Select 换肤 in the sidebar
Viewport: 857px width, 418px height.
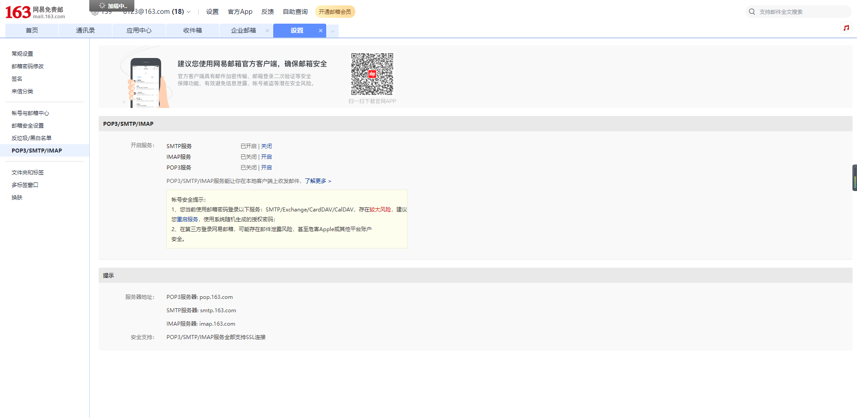(x=17, y=197)
